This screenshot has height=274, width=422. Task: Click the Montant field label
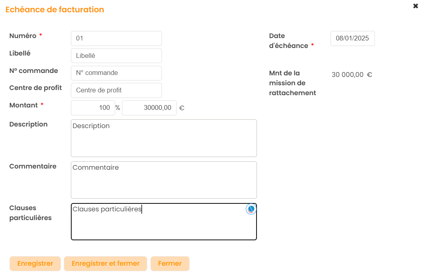point(24,105)
